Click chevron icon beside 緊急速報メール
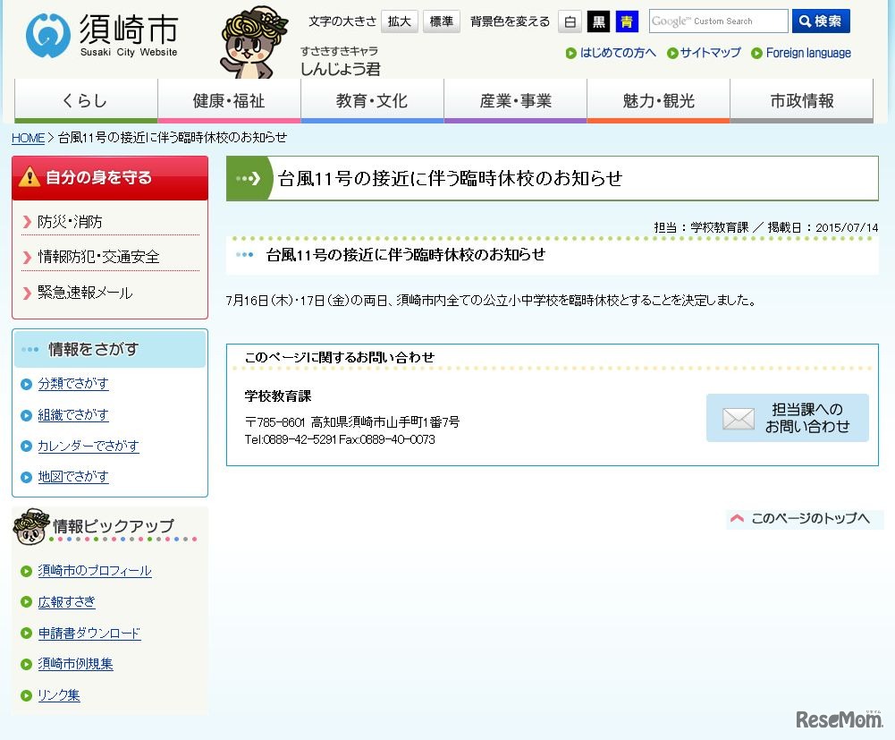The width and height of the screenshot is (895, 740). coord(27,293)
